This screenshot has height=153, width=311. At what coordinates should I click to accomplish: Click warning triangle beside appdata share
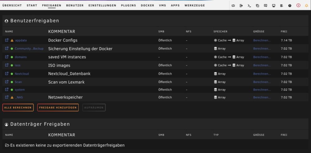[12, 40]
